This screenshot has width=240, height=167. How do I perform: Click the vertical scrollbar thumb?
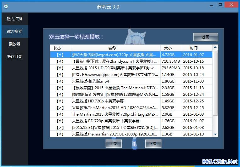coord(215,83)
